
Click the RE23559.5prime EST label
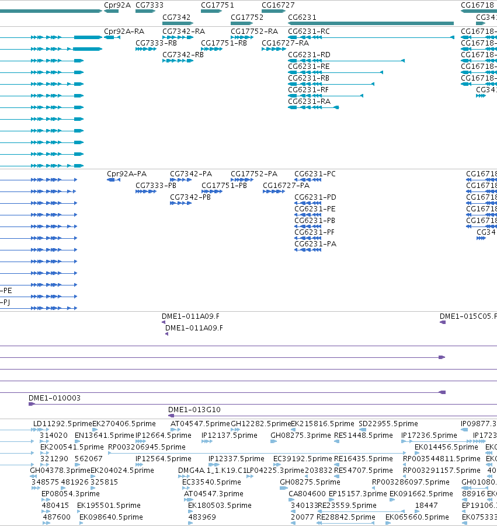[347, 506]
